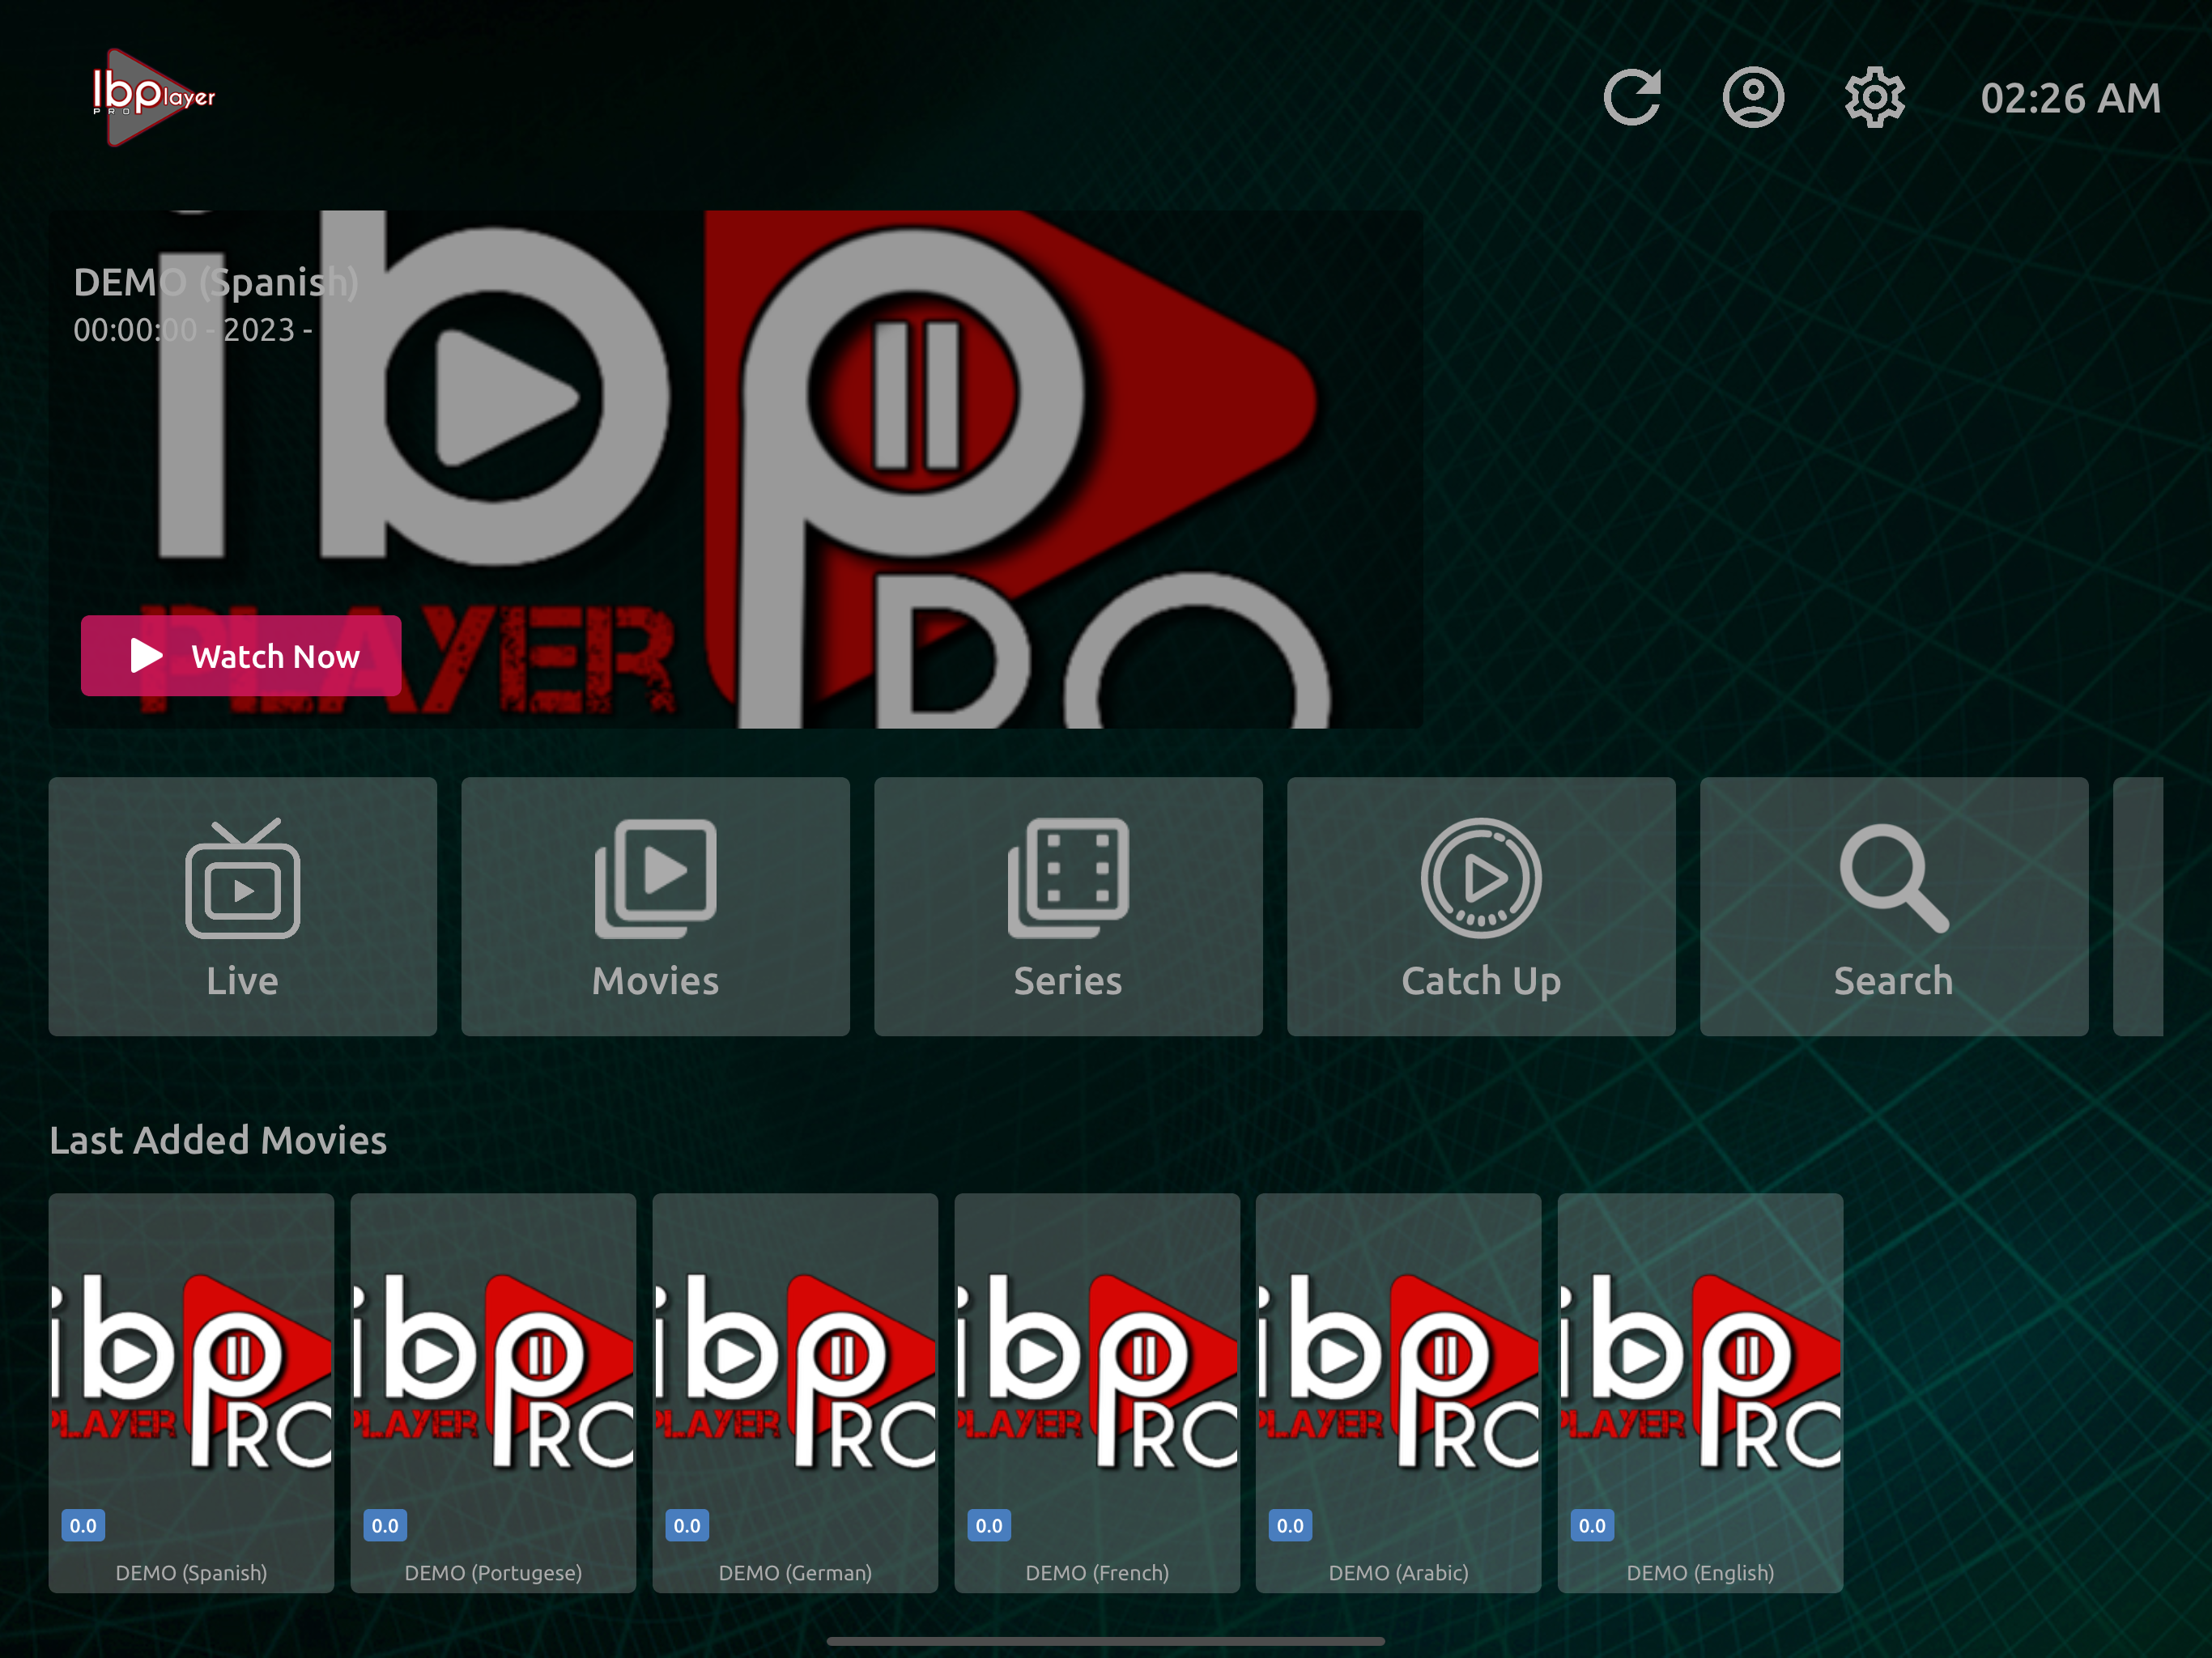Click the 0.0 rating badge on DEMO (Arabic)
Viewport: 2212px width, 1658px height.
(x=1290, y=1525)
